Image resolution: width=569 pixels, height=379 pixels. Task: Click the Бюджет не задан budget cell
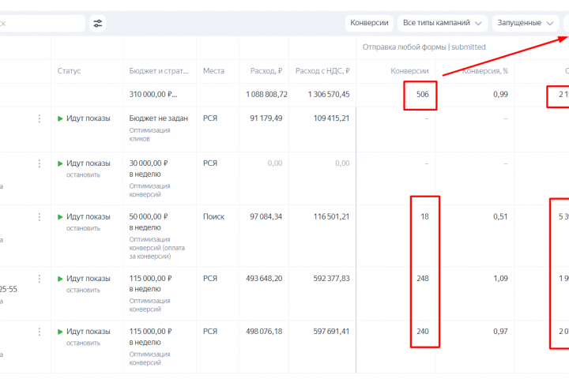(x=159, y=118)
